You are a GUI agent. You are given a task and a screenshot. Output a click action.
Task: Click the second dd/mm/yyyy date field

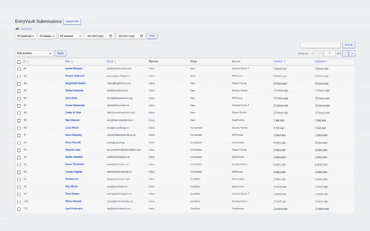(x=130, y=36)
